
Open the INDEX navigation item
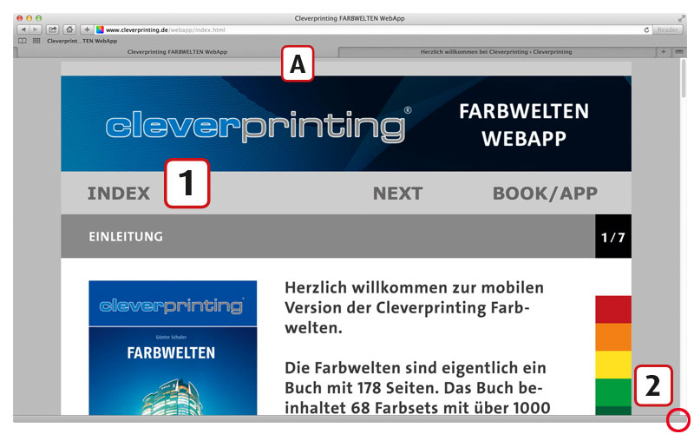[x=119, y=194]
